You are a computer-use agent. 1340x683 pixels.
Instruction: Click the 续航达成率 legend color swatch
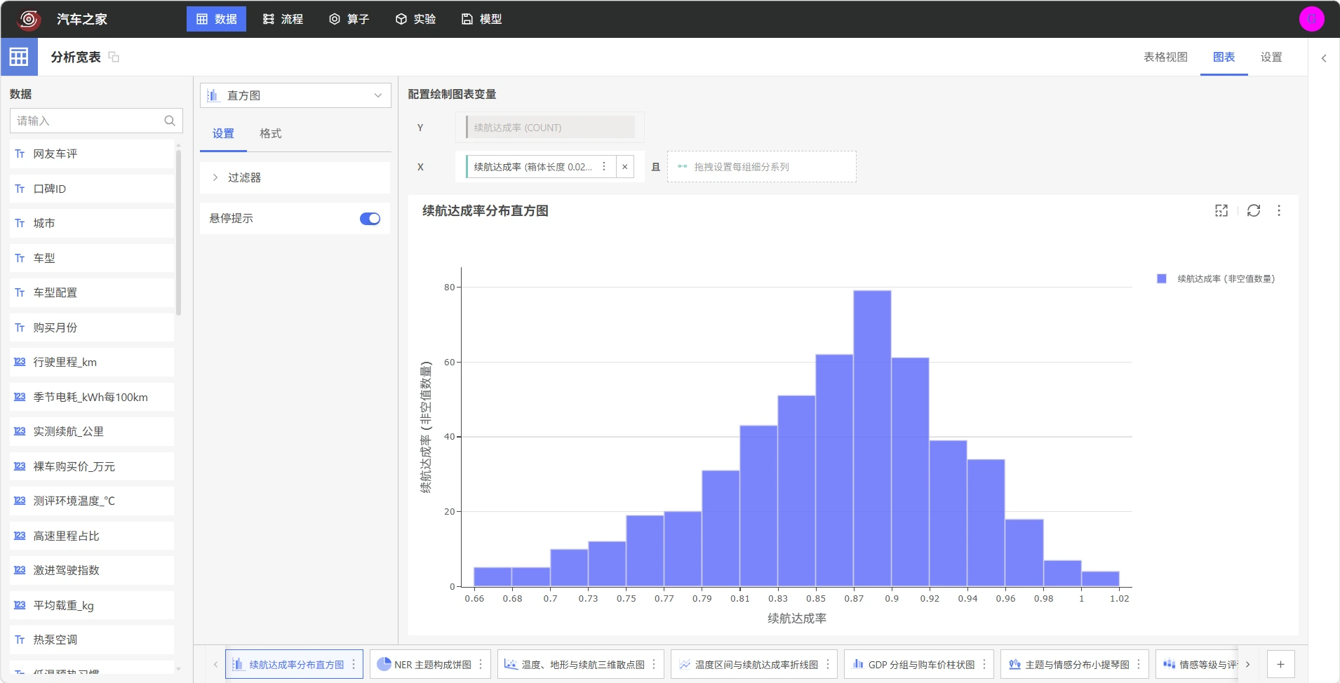pyautogui.click(x=1162, y=279)
